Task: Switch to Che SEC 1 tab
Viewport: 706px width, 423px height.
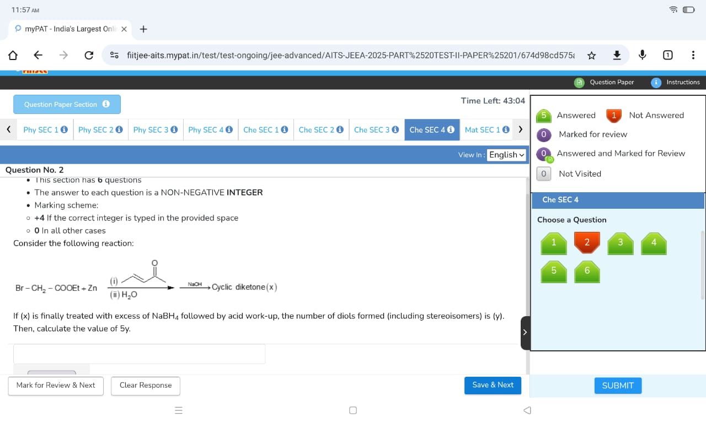Action: [x=266, y=129]
